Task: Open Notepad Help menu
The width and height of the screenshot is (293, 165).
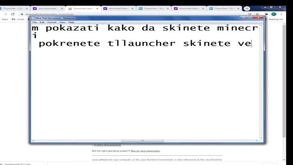Action: click(x=71, y=22)
